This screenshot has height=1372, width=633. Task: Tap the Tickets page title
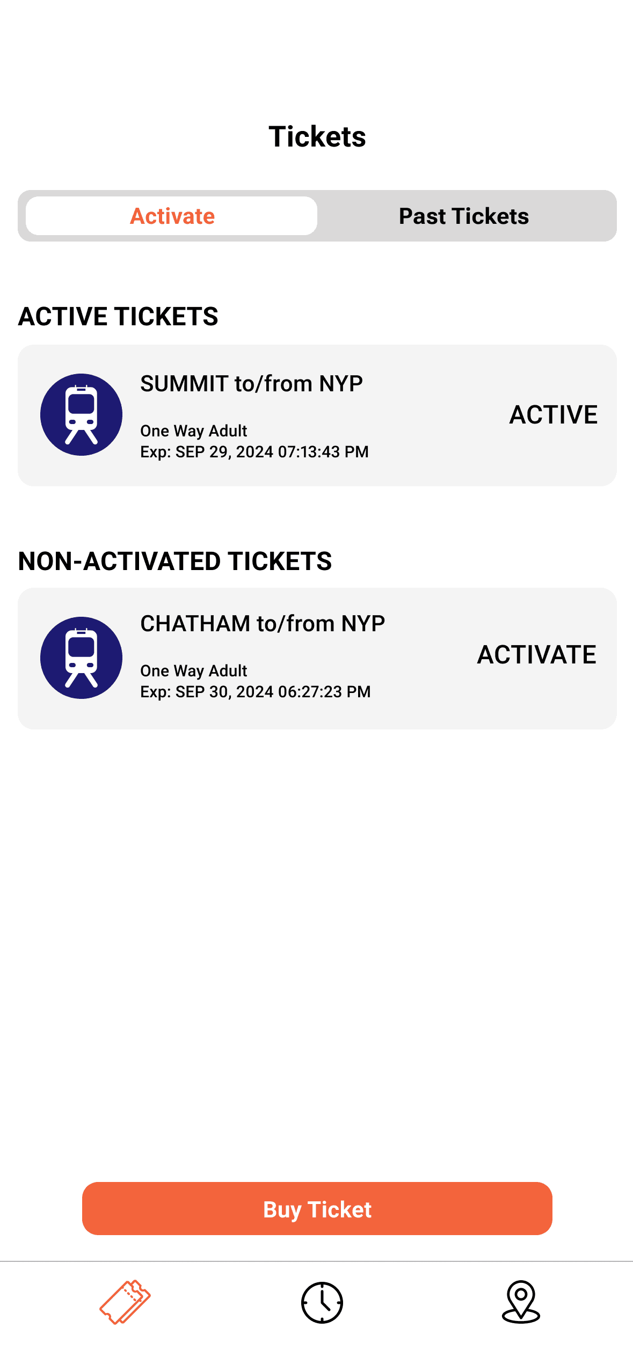click(317, 136)
